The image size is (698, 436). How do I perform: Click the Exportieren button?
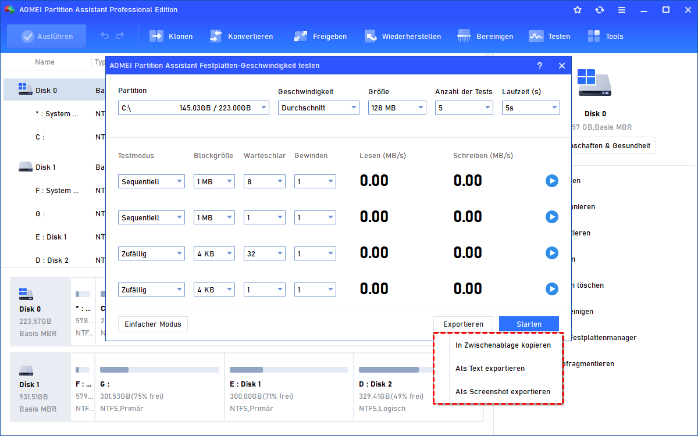click(x=463, y=324)
